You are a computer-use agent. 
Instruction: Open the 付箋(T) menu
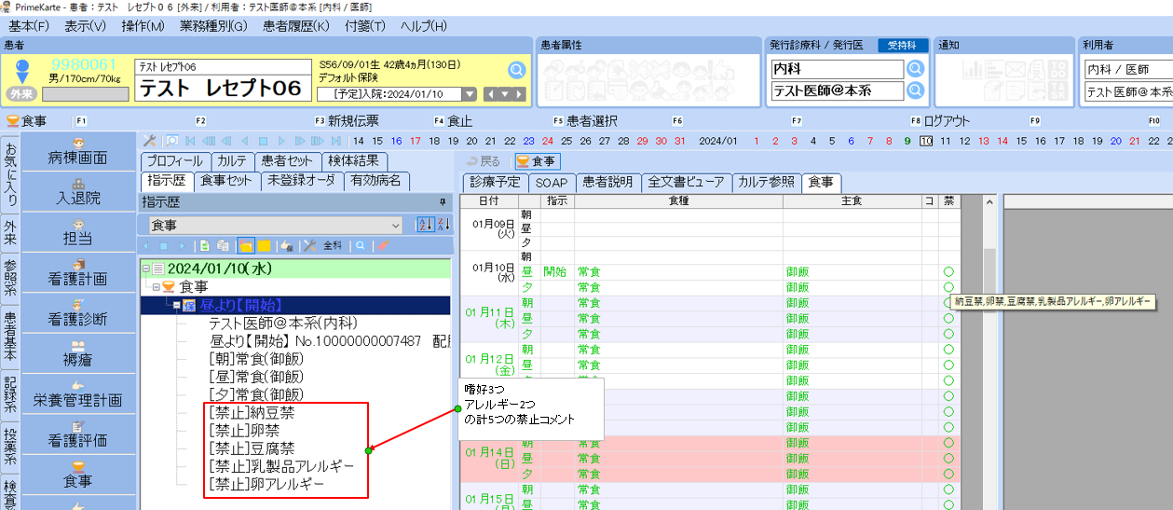click(364, 26)
